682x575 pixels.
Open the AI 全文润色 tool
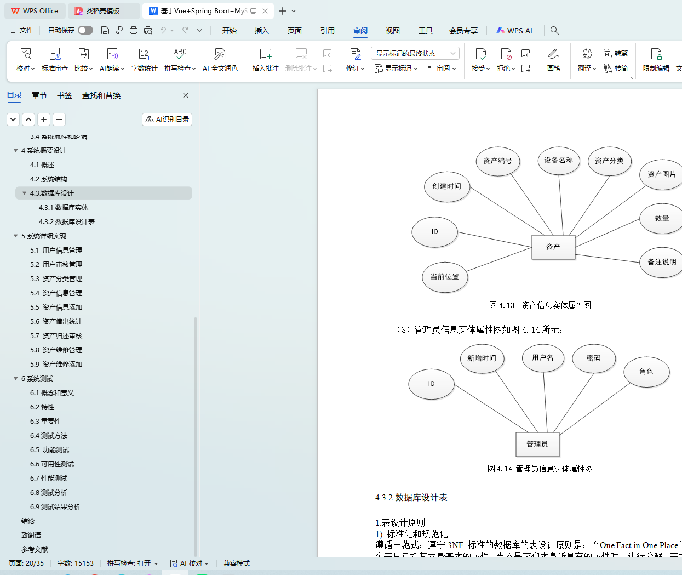(x=220, y=54)
